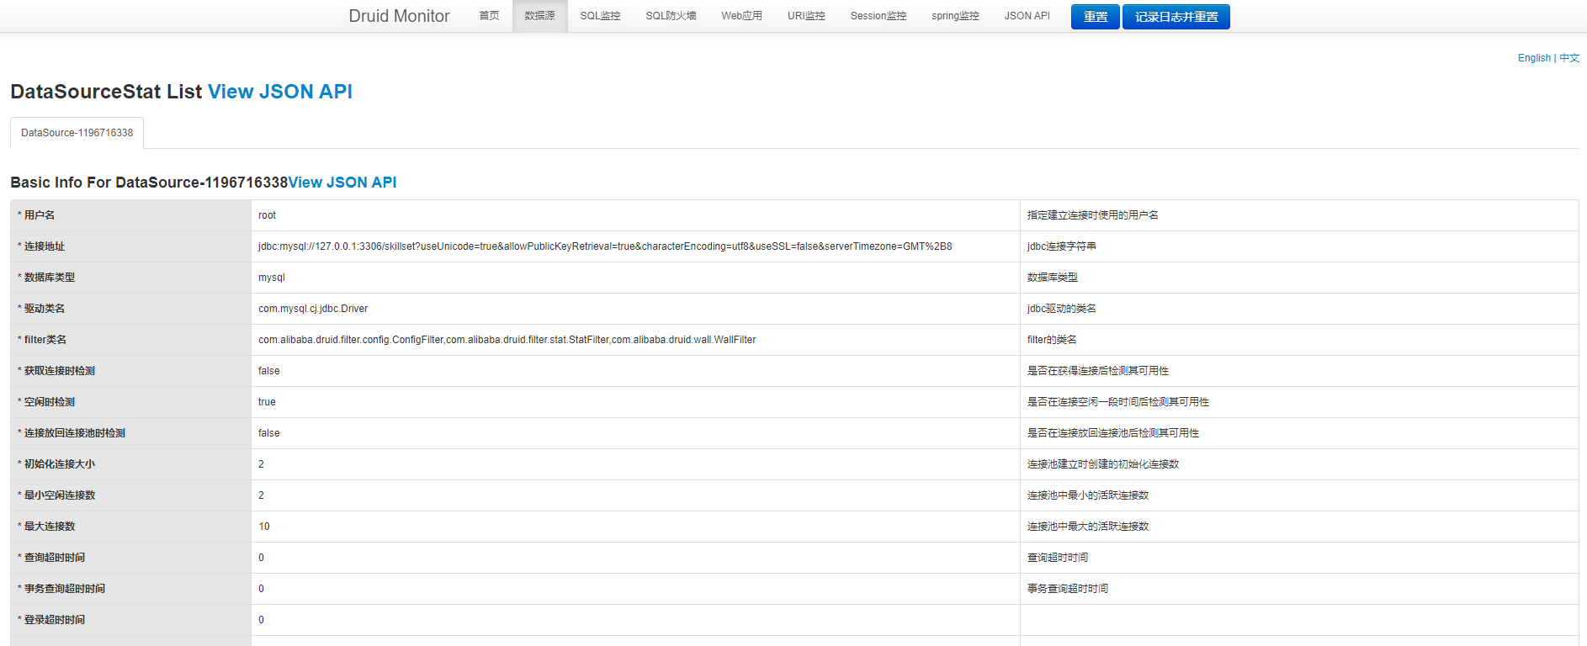Image resolution: width=1587 pixels, height=646 pixels.
Task: Click the 'mysql' database type value
Action: coord(272,278)
